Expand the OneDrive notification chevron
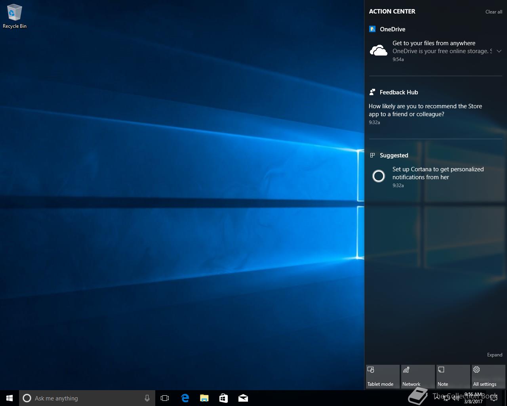507x406 pixels. click(x=499, y=51)
